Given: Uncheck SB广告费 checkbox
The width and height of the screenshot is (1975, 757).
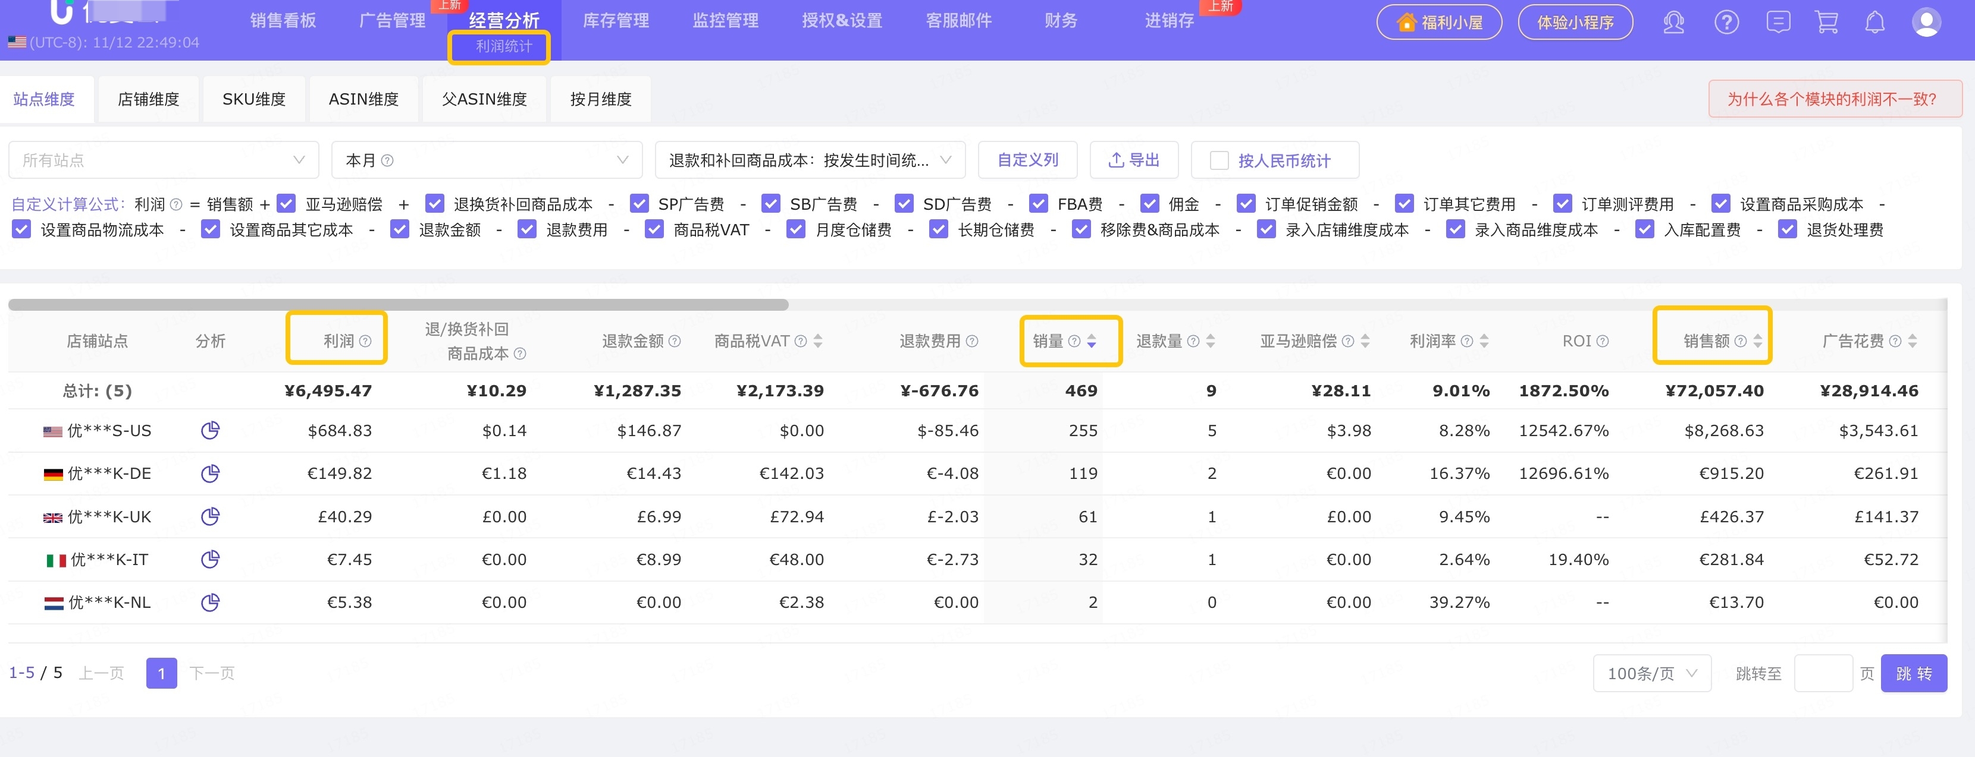Looking at the screenshot, I should pyautogui.click(x=770, y=204).
